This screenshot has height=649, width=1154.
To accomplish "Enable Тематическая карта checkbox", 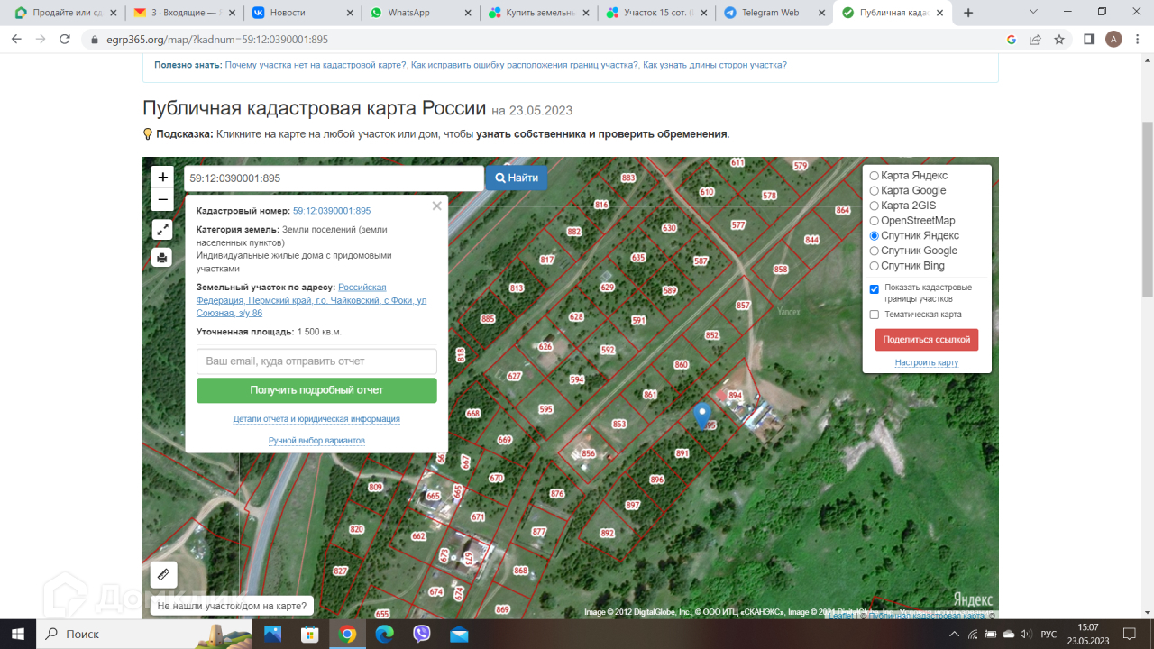I will pyautogui.click(x=875, y=315).
